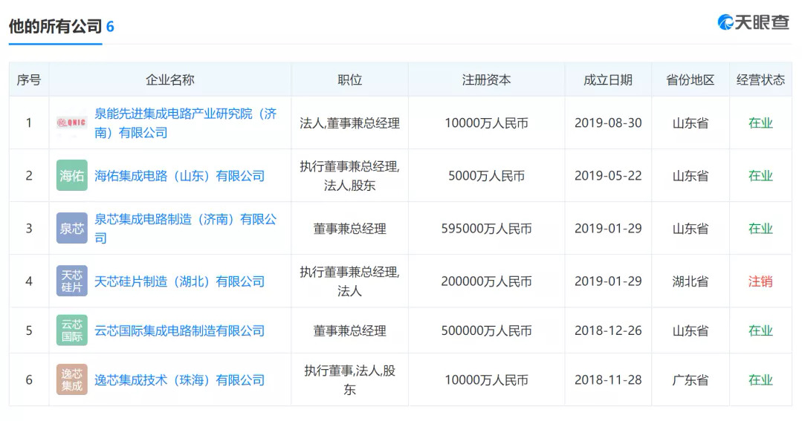Screen dimensions: 802x421
Task: Click the 云芯国际 green logo icon
Action: (x=71, y=330)
